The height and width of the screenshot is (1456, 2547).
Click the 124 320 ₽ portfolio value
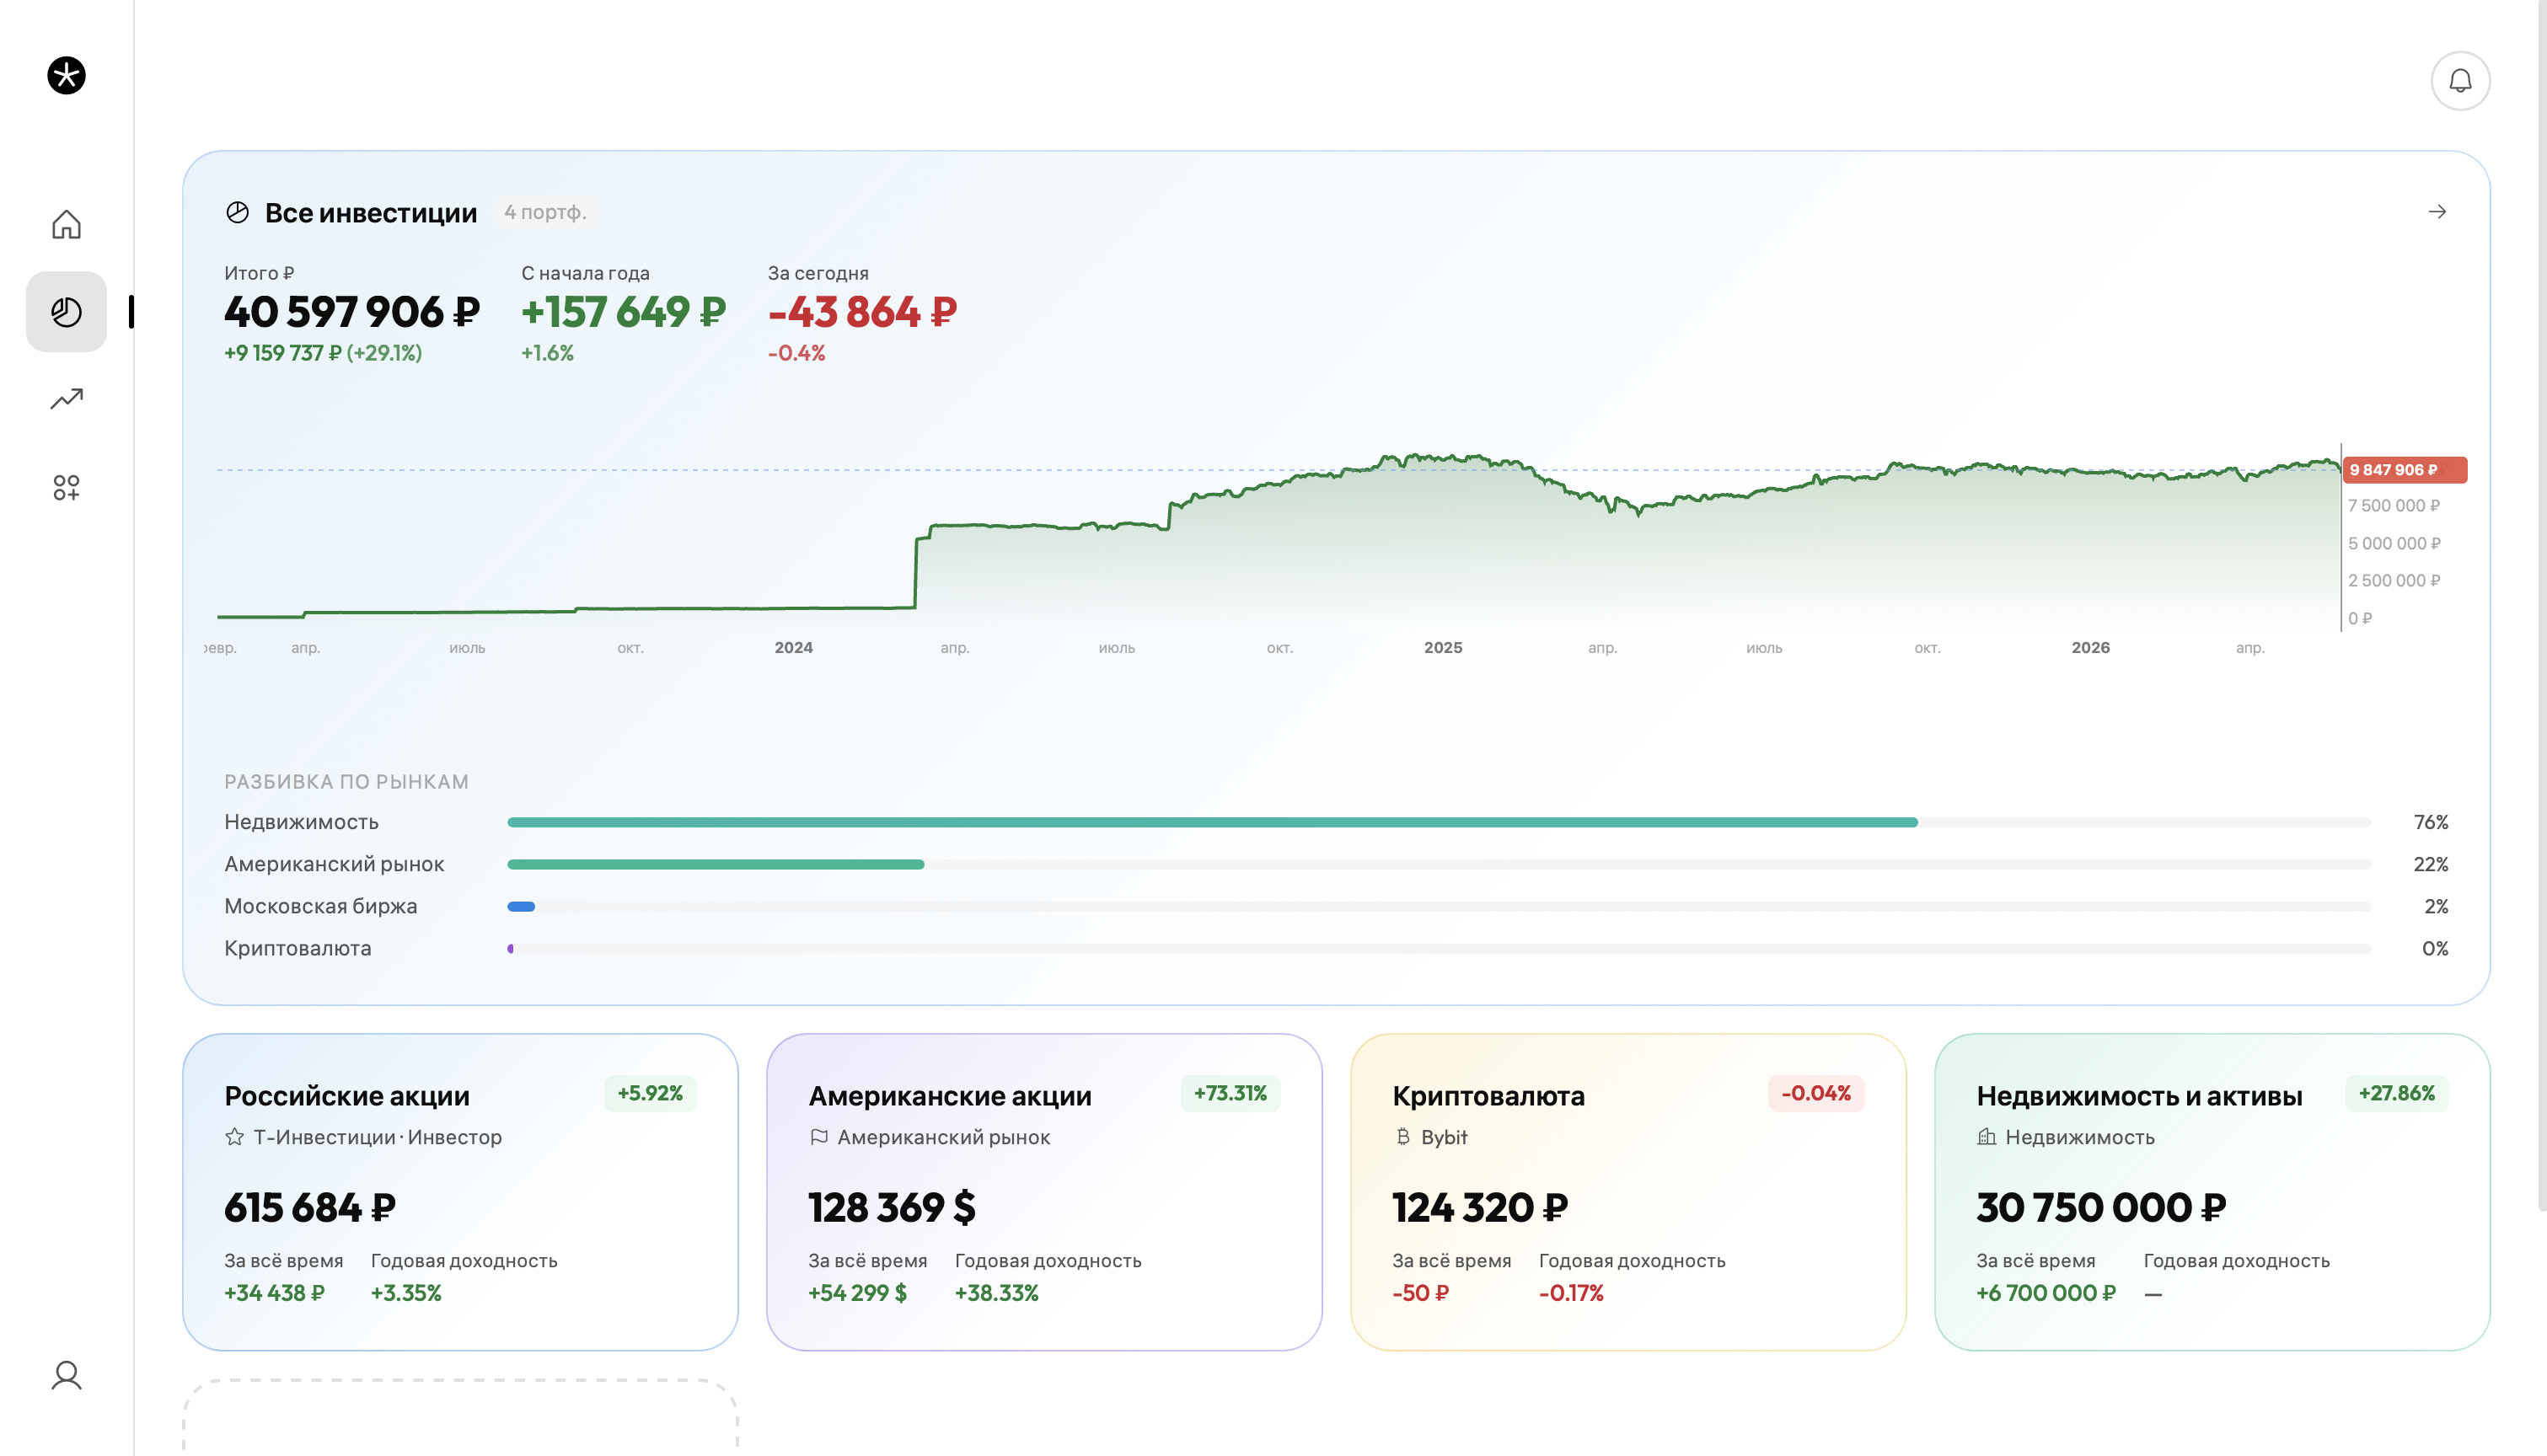click(x=1480, y=1208)
